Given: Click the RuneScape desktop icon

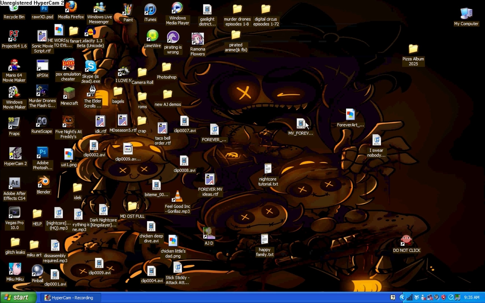Looking at the screenshot, I should pyautogui.click(x=42, y=123).
